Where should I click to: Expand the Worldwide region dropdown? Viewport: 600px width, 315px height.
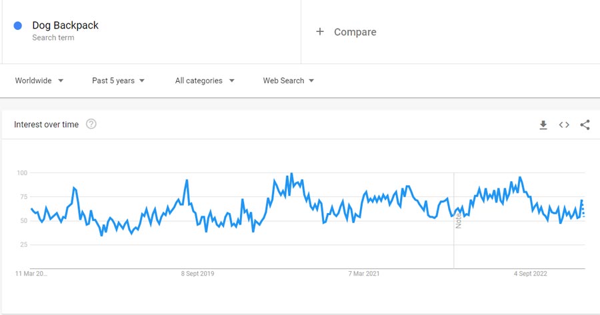pyautogui.click(x=39, y=81)
